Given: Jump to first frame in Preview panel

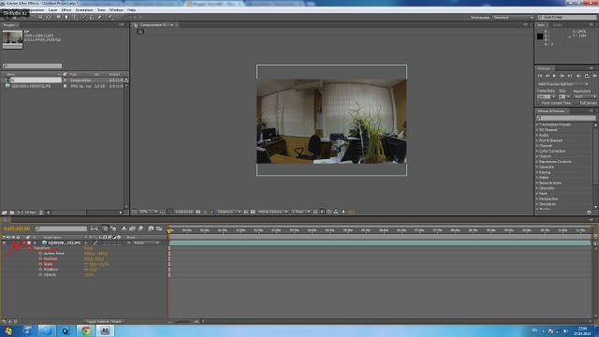Looking at the screenshot, I should coord(540,76).
